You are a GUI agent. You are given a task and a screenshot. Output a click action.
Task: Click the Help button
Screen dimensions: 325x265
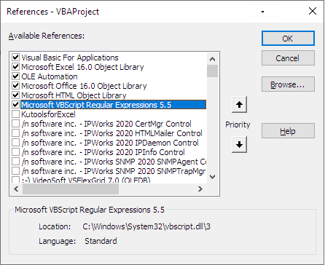coord(288,131)
